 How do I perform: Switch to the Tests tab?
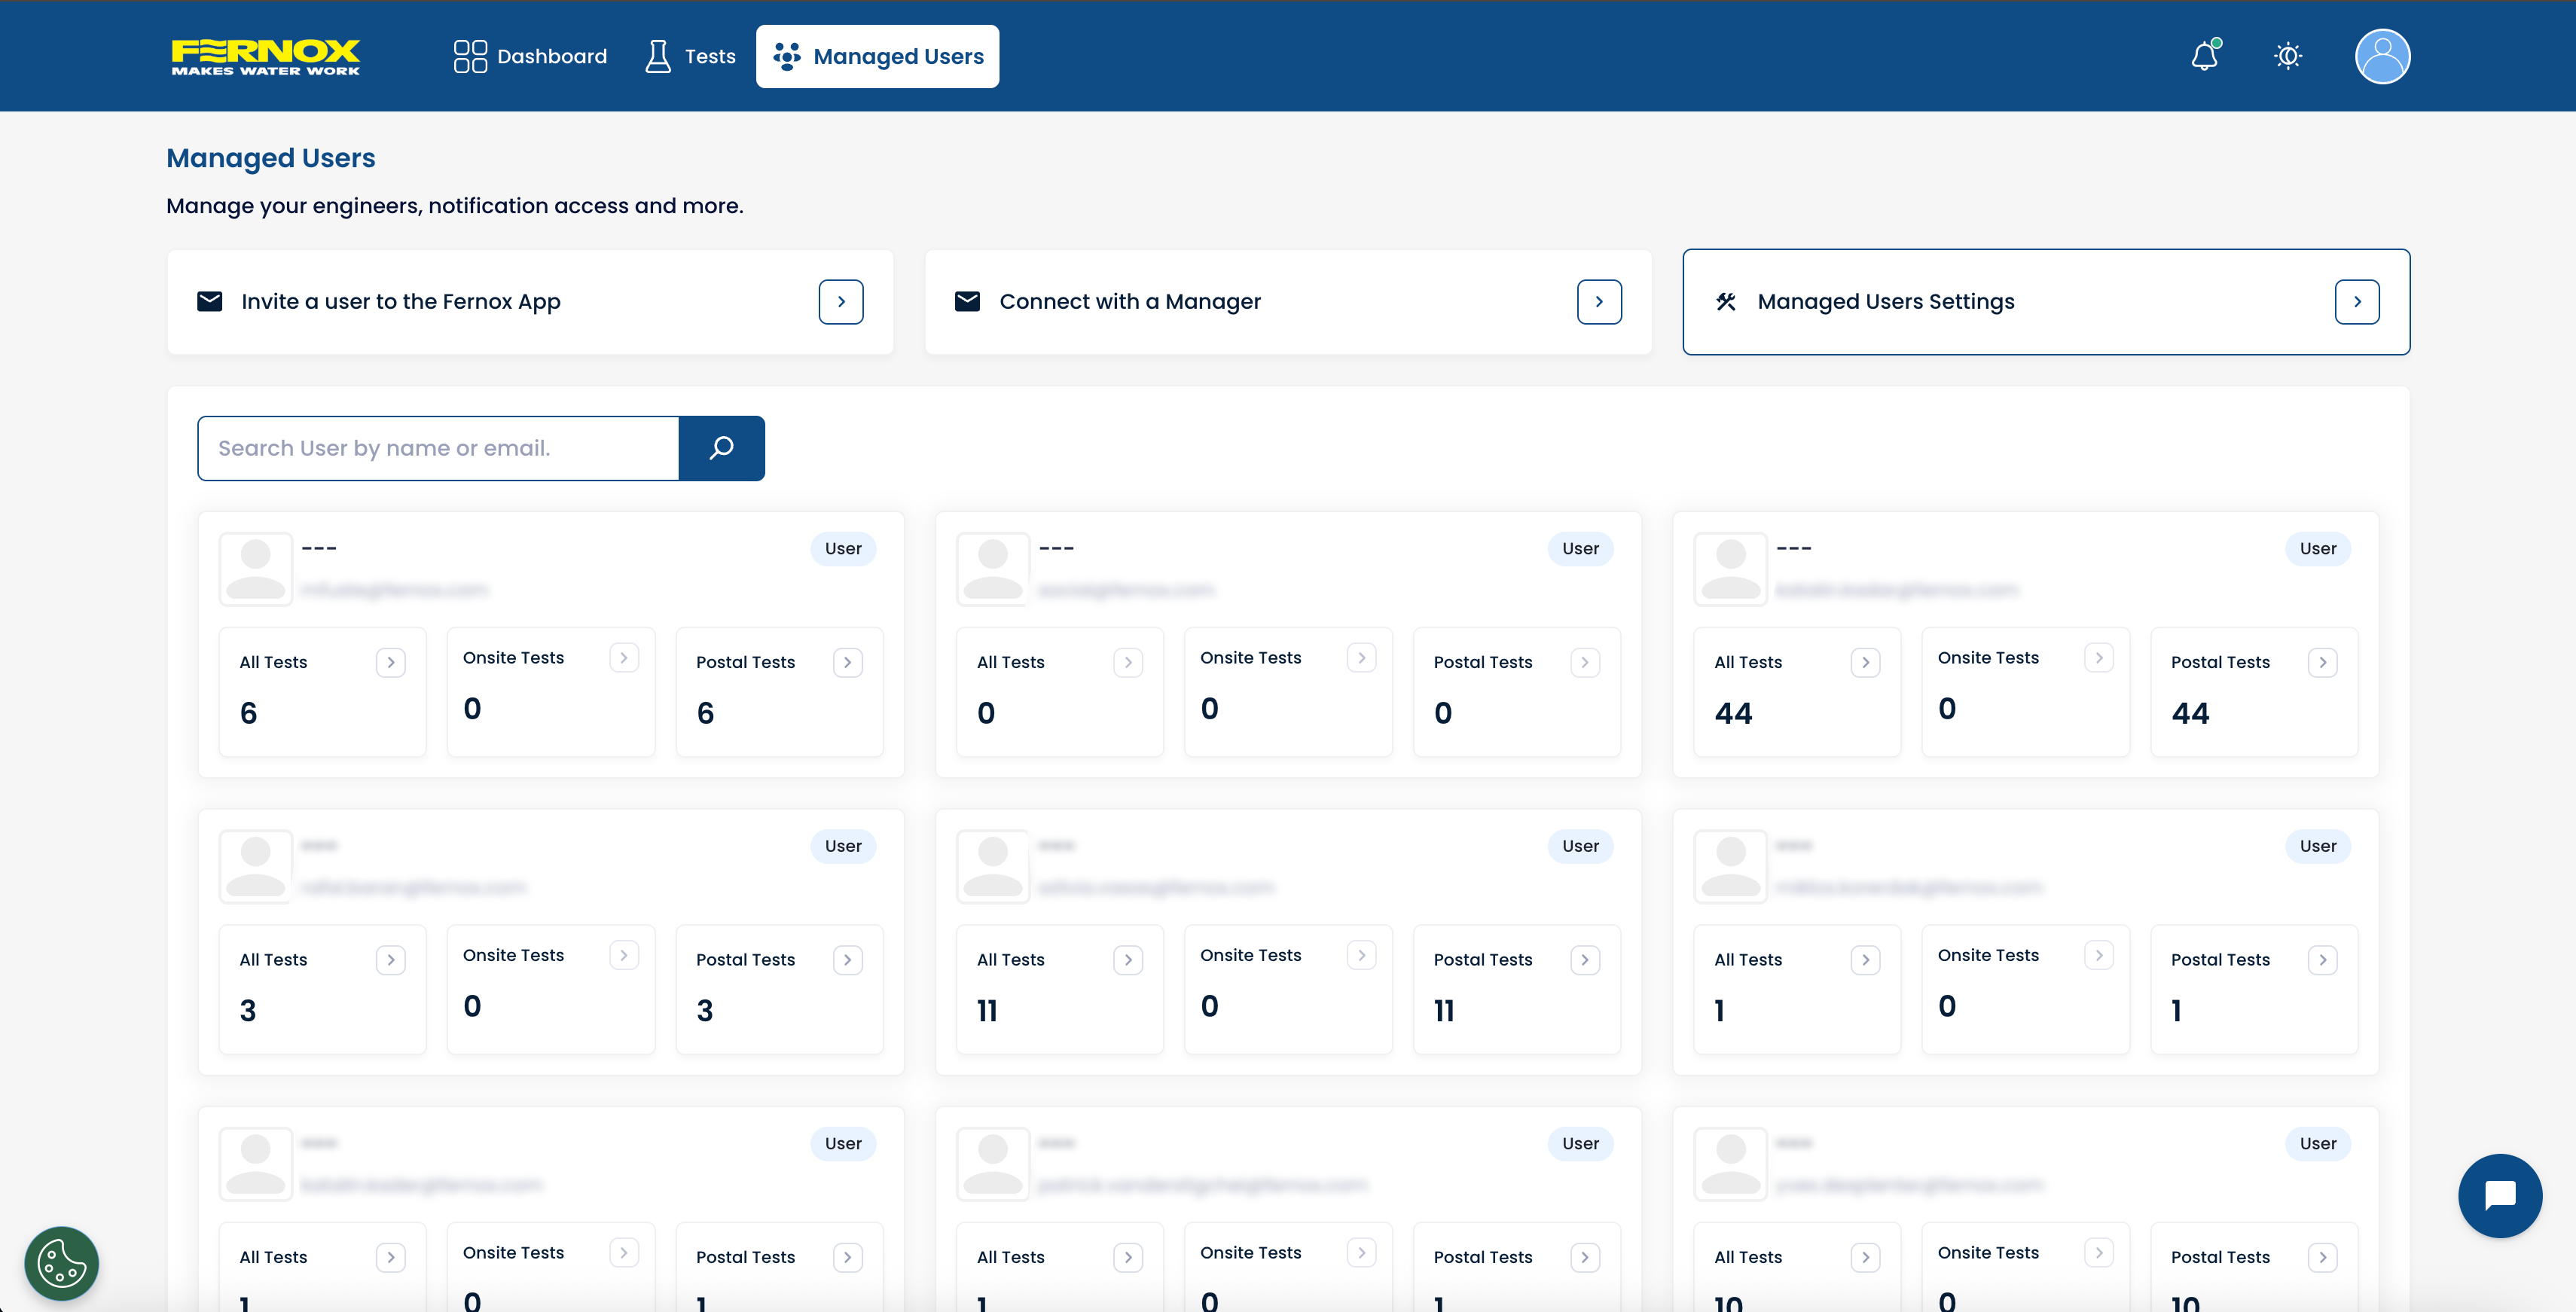tap(690, 56)
